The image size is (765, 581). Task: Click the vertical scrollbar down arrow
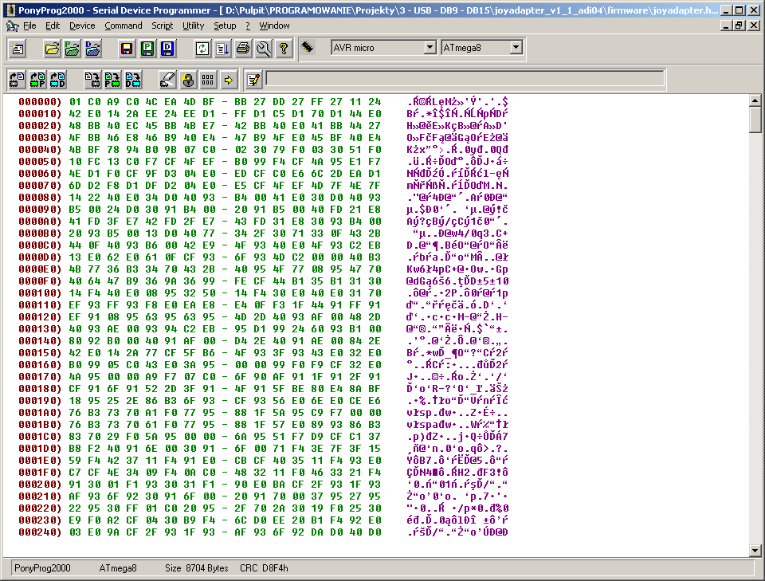pyautogui.click(x=755, y=551)
